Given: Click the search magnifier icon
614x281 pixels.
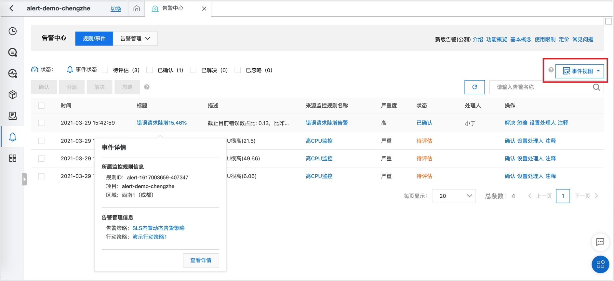Looking at the screenshot, I should [x=596, y=87].
